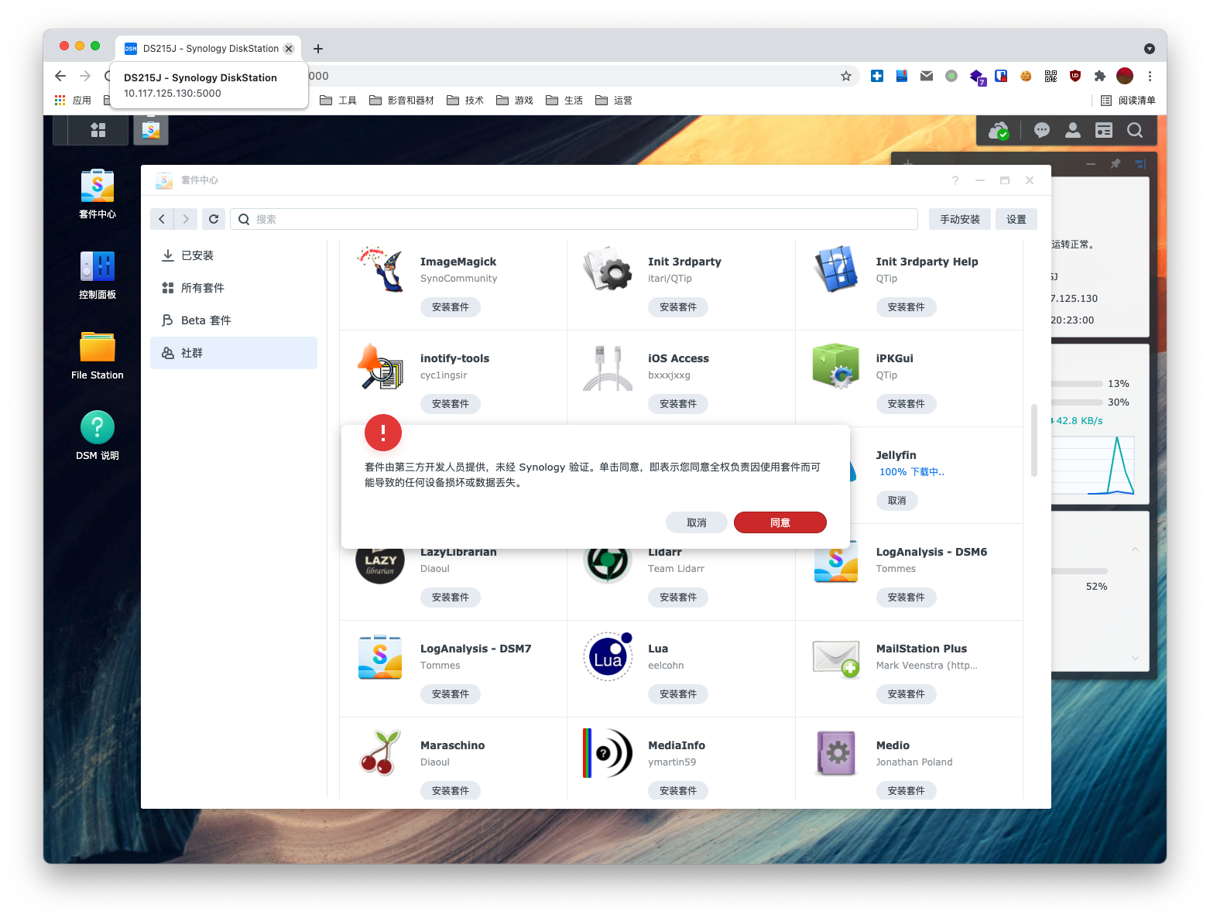Open the Chrome three-dot menu

[1150, 76]
